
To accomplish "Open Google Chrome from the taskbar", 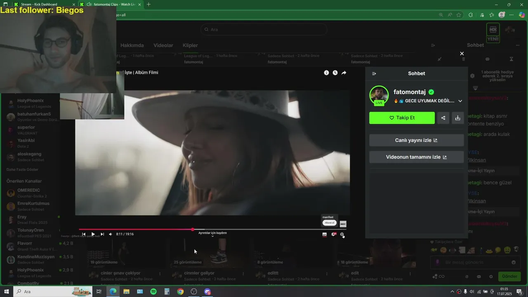I will (180, 292).
